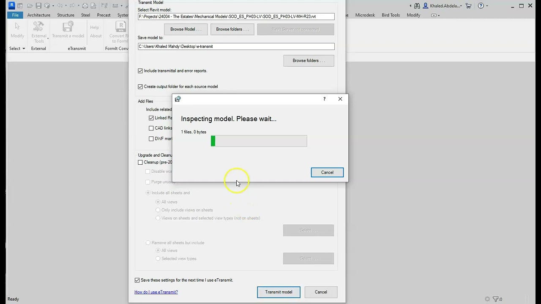541x304 pixels.
Task: Click the External Tools wrench icon
Action: (38, 27)
